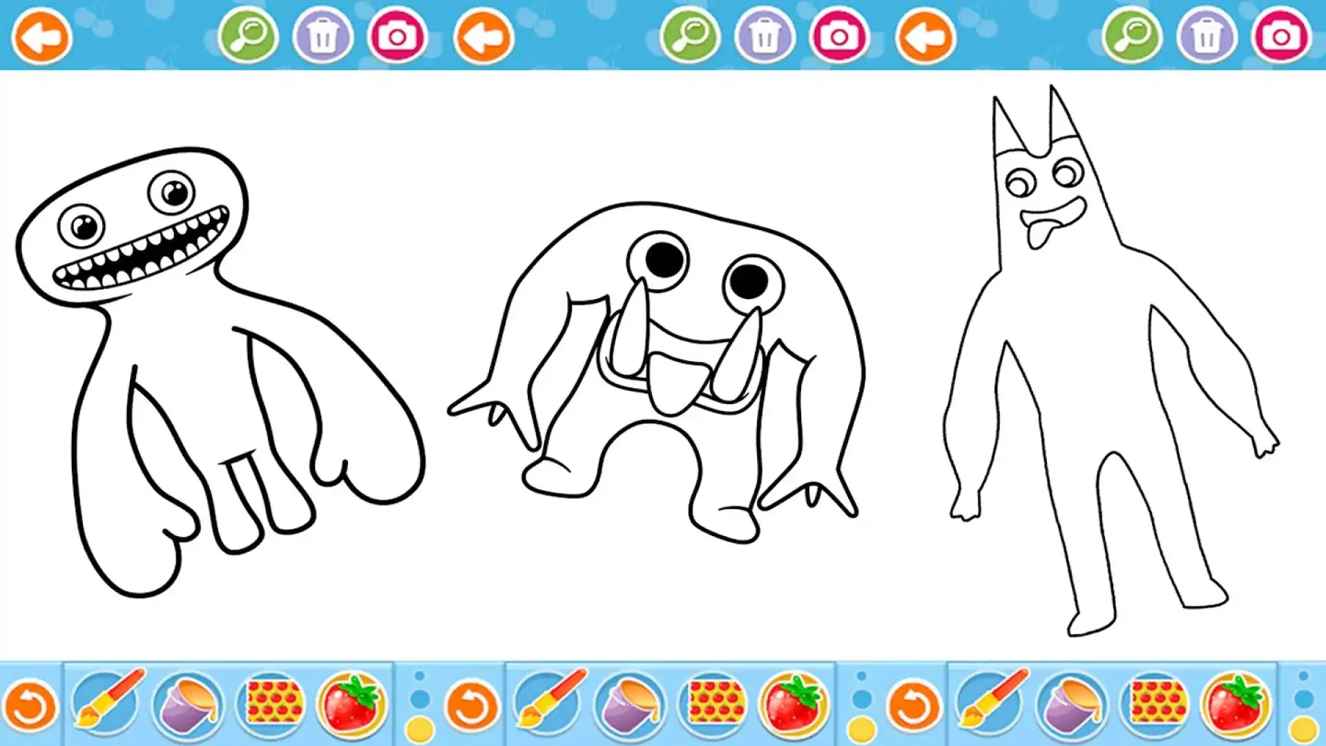Pick the yellow color dot in the grinning monster panel
Image resolution: width=1326 pixels, height=746 pixels.
click(x=420, y=731)
